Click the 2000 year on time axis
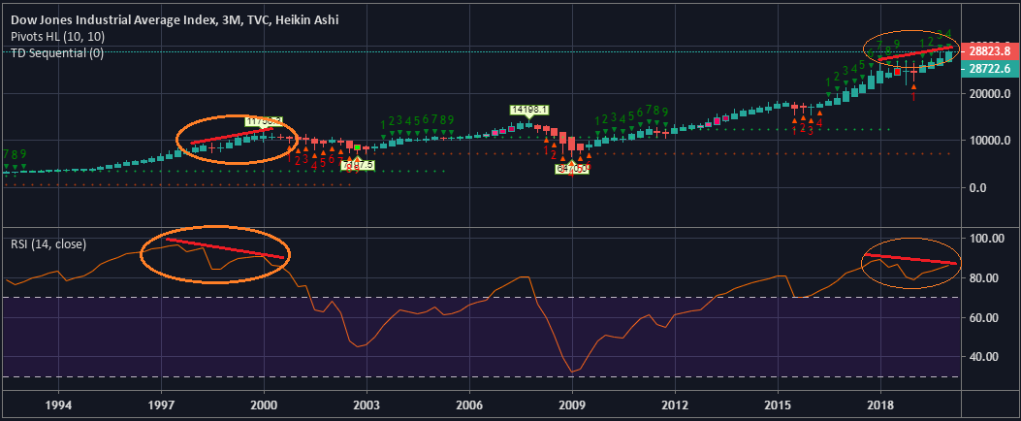Viewport: 1021px width, 421px height. [x=264, y=405]
